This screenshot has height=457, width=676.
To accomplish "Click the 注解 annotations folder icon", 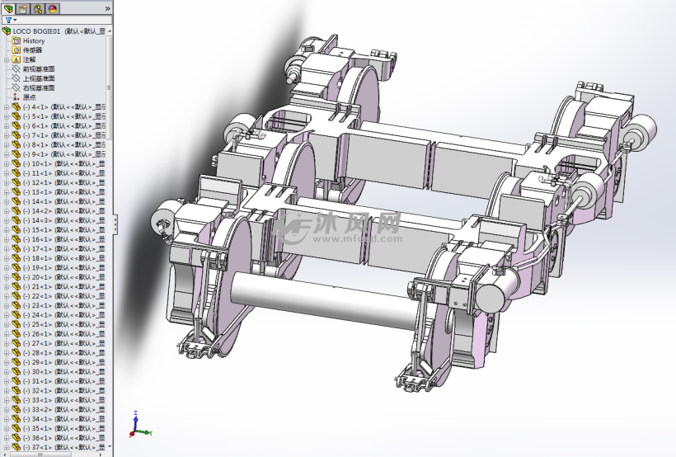I will tap(16, 59).
